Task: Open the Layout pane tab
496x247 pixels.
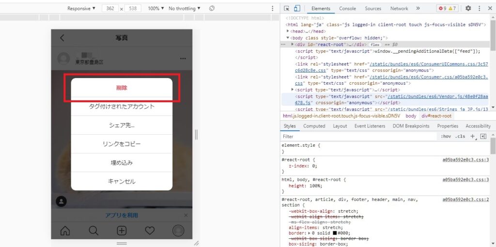Action: coord(340,126)
